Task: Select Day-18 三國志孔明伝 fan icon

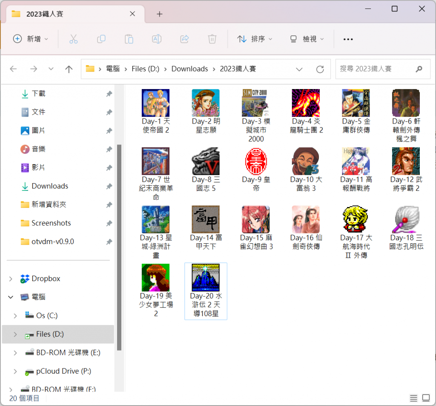Action: 406,219
